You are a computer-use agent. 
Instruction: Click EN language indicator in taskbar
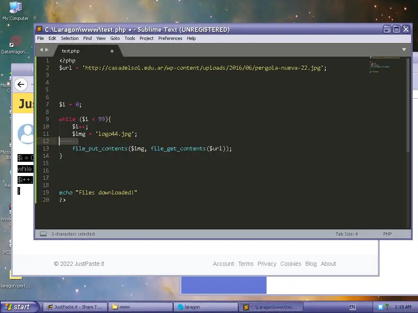coord(352,307)
